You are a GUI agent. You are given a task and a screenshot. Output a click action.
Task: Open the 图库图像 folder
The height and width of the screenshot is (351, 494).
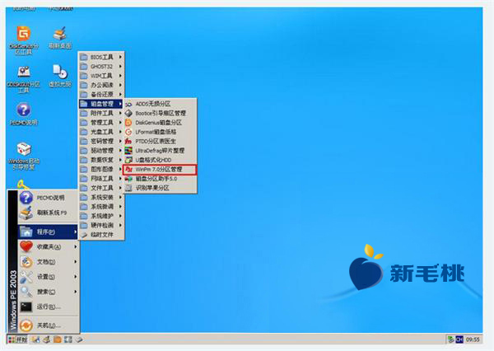coord(101,169)
